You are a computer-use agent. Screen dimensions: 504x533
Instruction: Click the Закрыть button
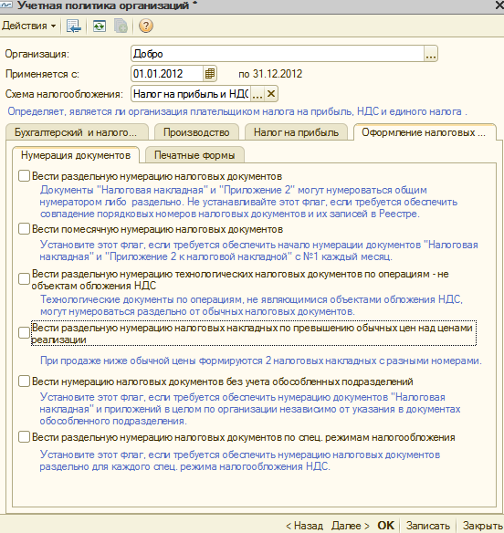point(483,526)
